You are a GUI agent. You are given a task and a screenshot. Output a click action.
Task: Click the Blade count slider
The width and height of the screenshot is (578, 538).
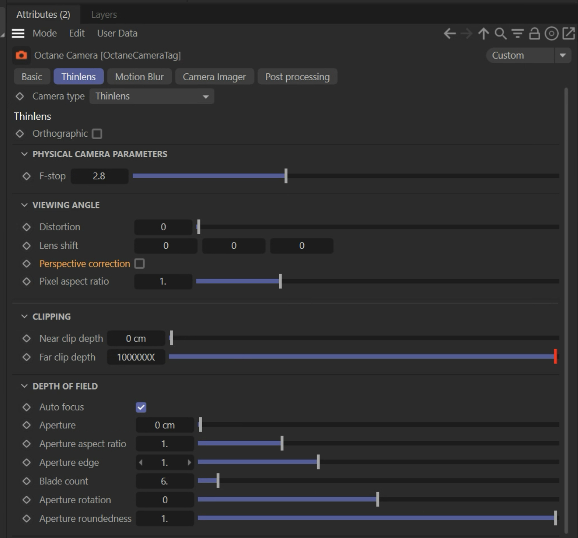378,481
